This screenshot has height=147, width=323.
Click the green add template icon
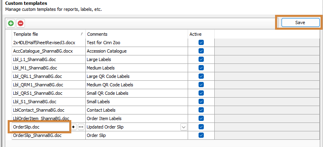pyautogui.click(x=11, y=23)
